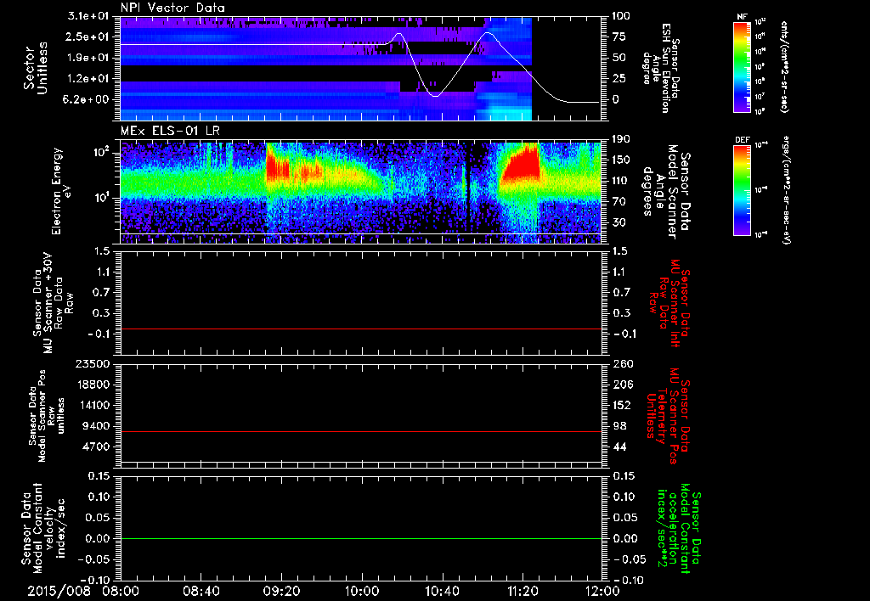Click the "1.9e+01" sector tick value
The image size is (870, 601).
[x=88, y=58]
